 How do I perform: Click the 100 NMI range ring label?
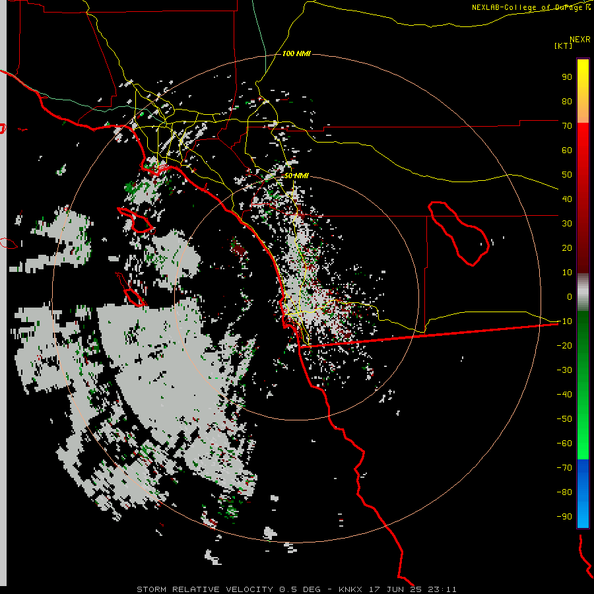[296, 54]
